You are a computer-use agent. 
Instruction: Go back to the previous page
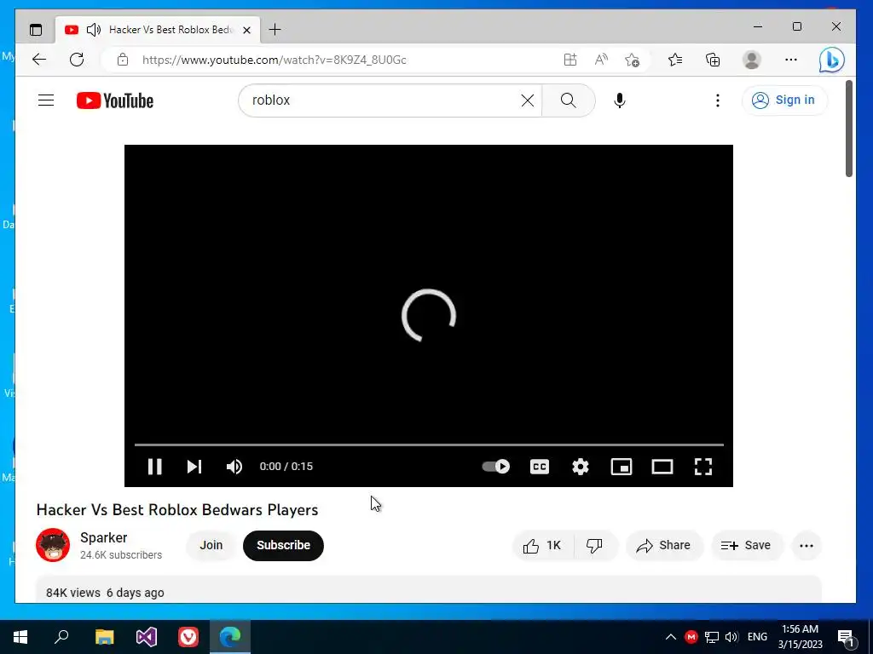tap(39, 60)
